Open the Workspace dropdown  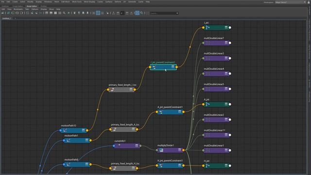coord(291,2)
